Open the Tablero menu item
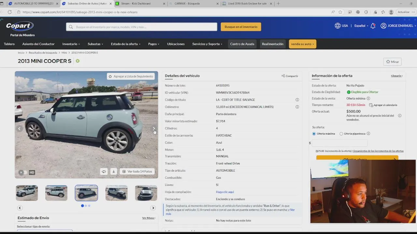The width and height of the screenshot is (417, 234). pyautogui.click(x=9, y=44)
